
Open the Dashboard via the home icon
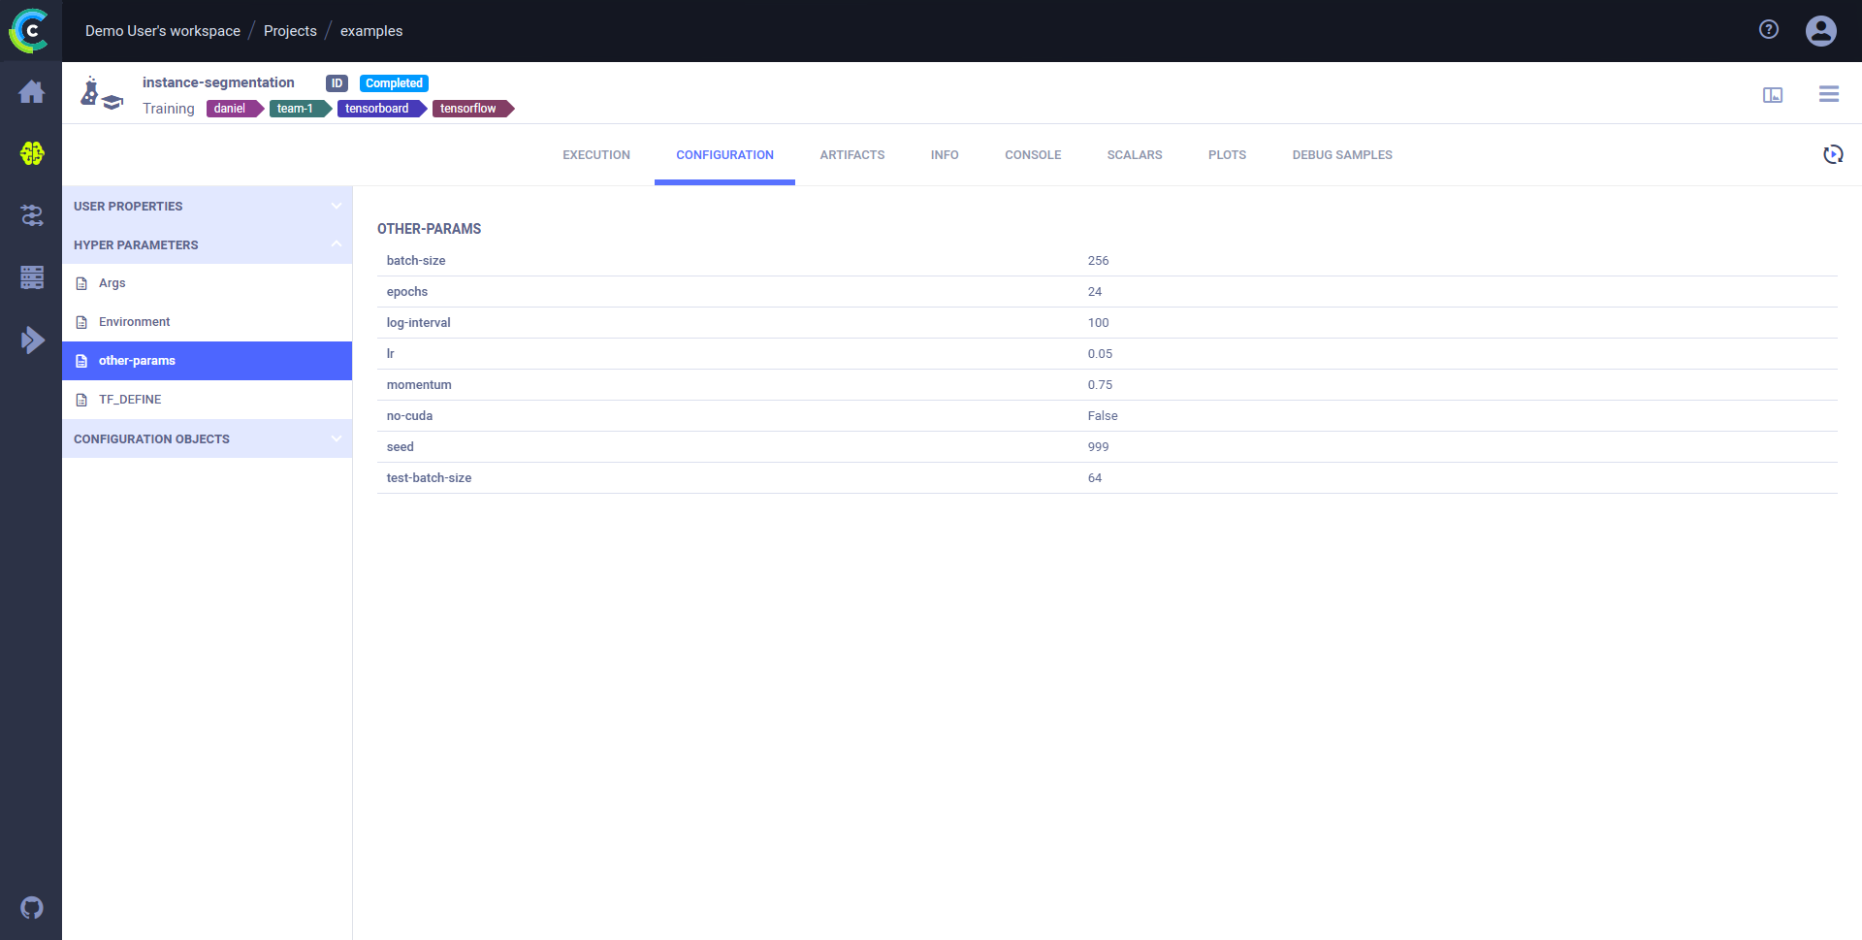click(31, 91)
